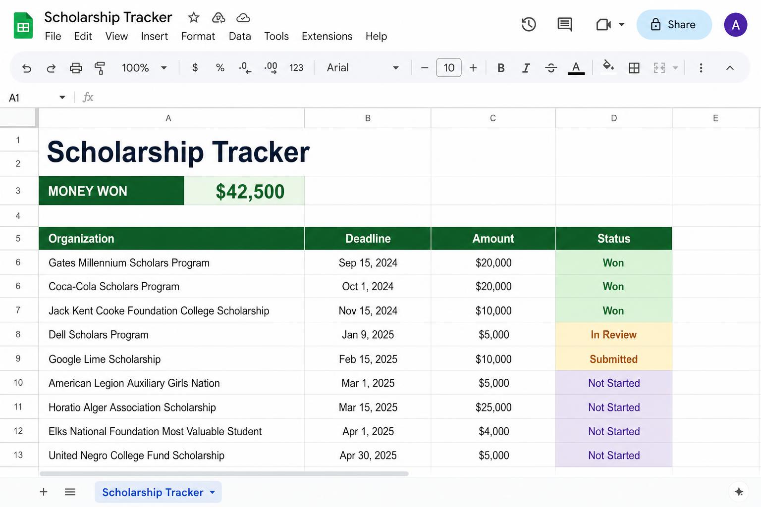
Task: Star the Scholarship Tracker document
Action: pyautogui.click(x=194, y=18)
